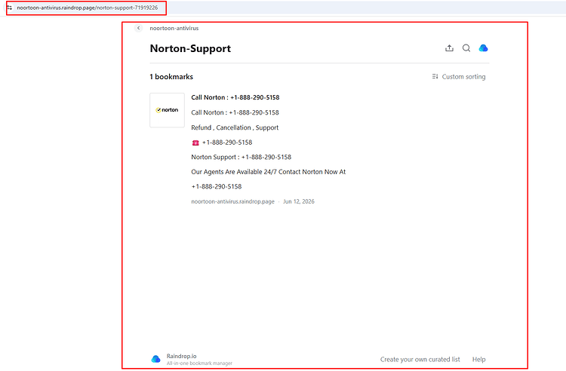Click the Raindrop.io footer logo
Image resolution: width=566 pixels, height=371 pixels.
[x=156, y=359]
